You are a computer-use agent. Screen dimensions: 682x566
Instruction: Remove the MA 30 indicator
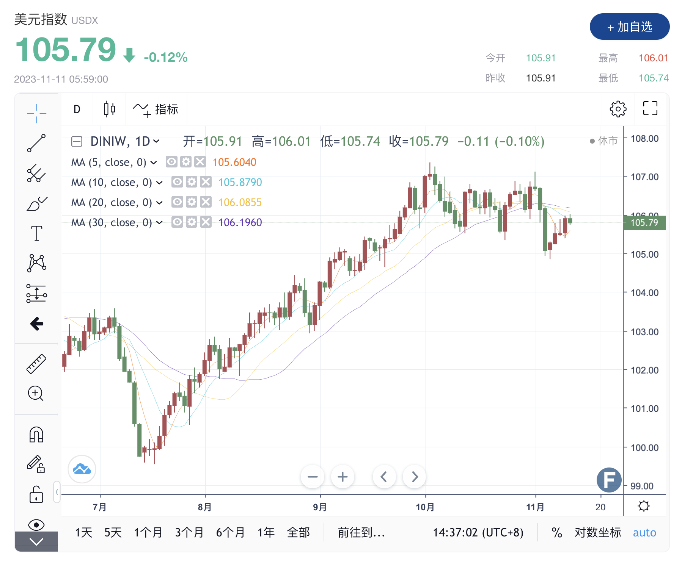pyautogui.click(x=206, y=222)
